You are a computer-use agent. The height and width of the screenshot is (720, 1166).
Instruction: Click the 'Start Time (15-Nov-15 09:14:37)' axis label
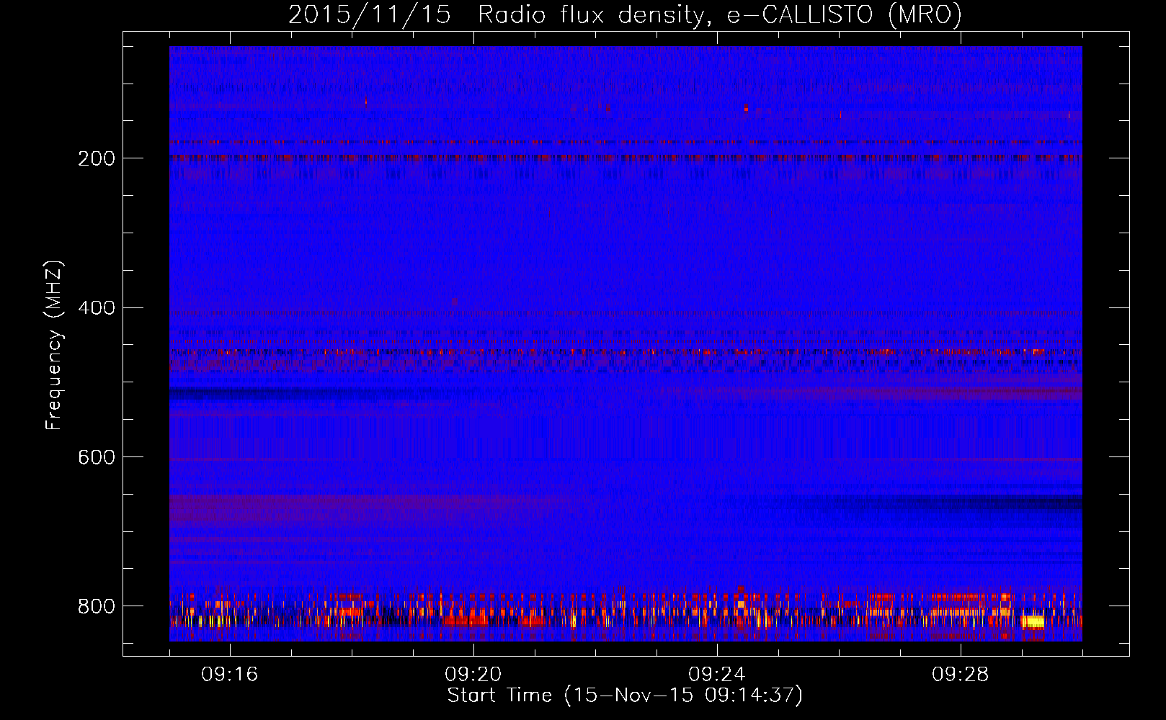click(x=625, y=696)
